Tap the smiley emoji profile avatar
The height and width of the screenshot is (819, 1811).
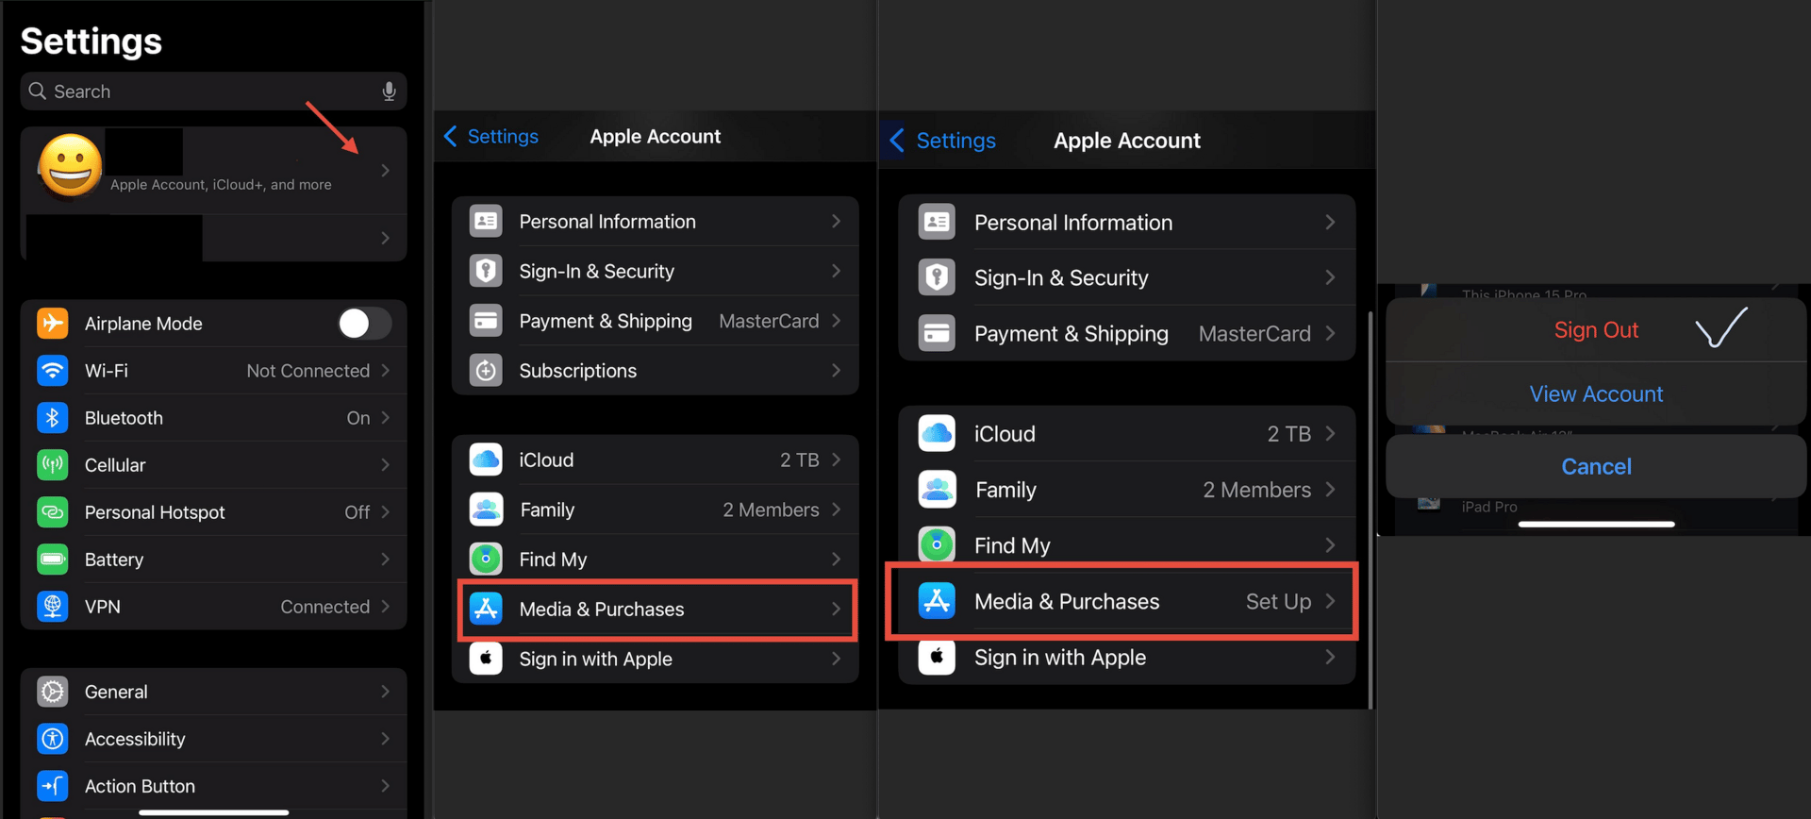[x=70, y=165]
